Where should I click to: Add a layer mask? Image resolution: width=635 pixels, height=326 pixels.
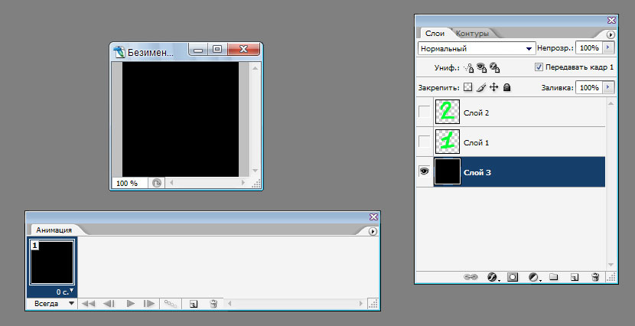(513, 276)
